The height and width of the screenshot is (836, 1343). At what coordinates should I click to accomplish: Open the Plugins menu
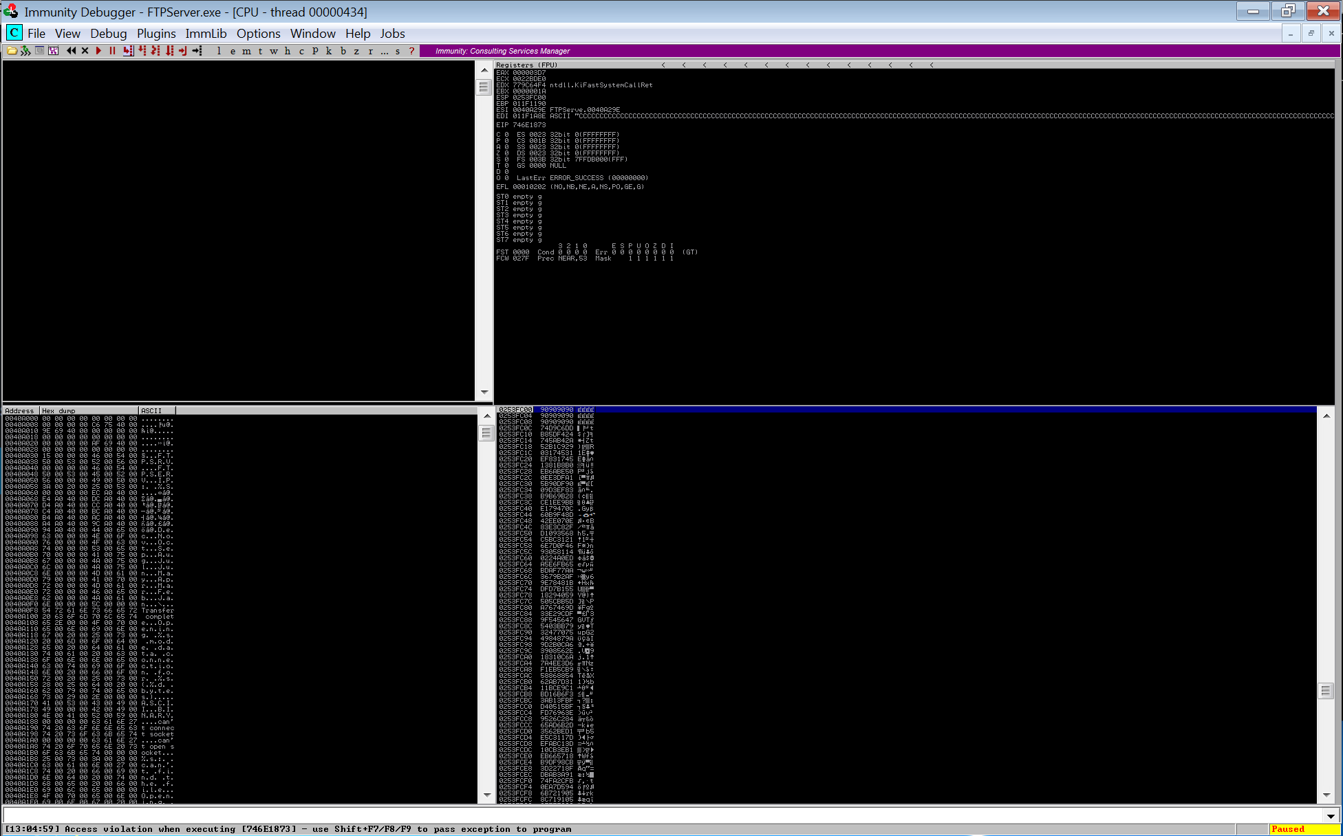[156, 34]
